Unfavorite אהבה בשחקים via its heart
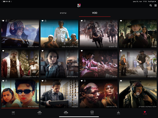The image size is (158, 118). coord(3,21)
